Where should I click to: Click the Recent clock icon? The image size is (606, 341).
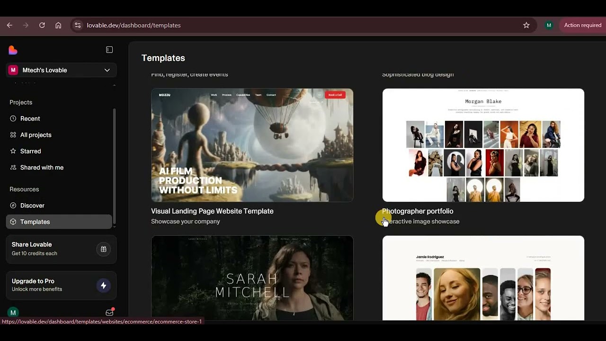13,118
